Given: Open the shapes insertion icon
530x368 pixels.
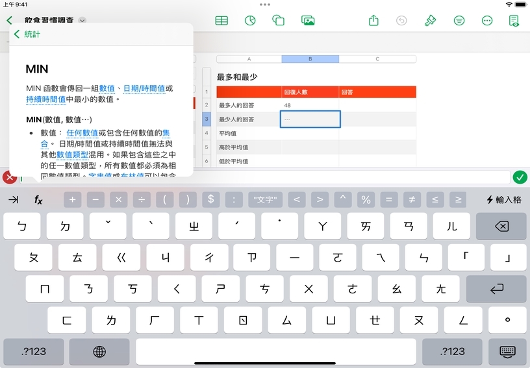Looking at the screenshot, I should (x=279, y=21).
